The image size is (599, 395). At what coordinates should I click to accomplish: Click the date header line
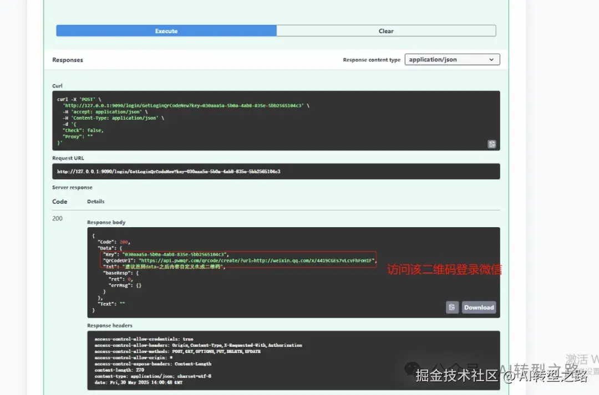[138, 382]
